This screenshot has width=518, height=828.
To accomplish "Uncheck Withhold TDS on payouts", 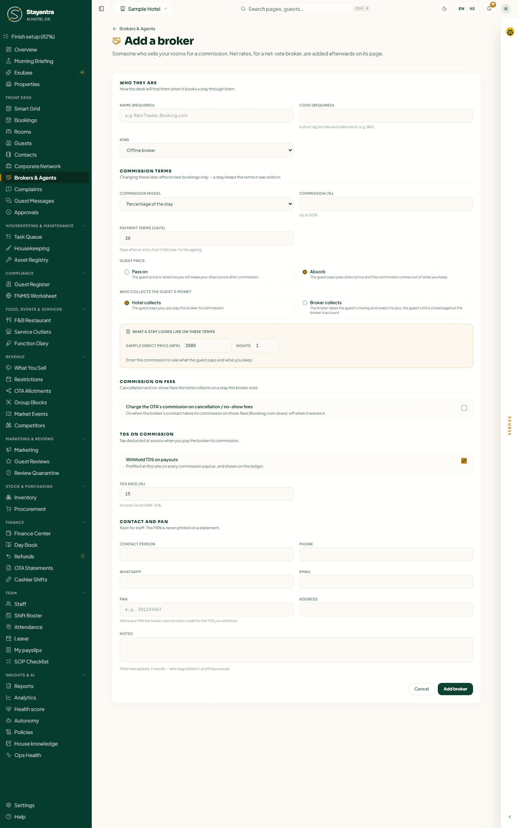I will coord(464,461).
